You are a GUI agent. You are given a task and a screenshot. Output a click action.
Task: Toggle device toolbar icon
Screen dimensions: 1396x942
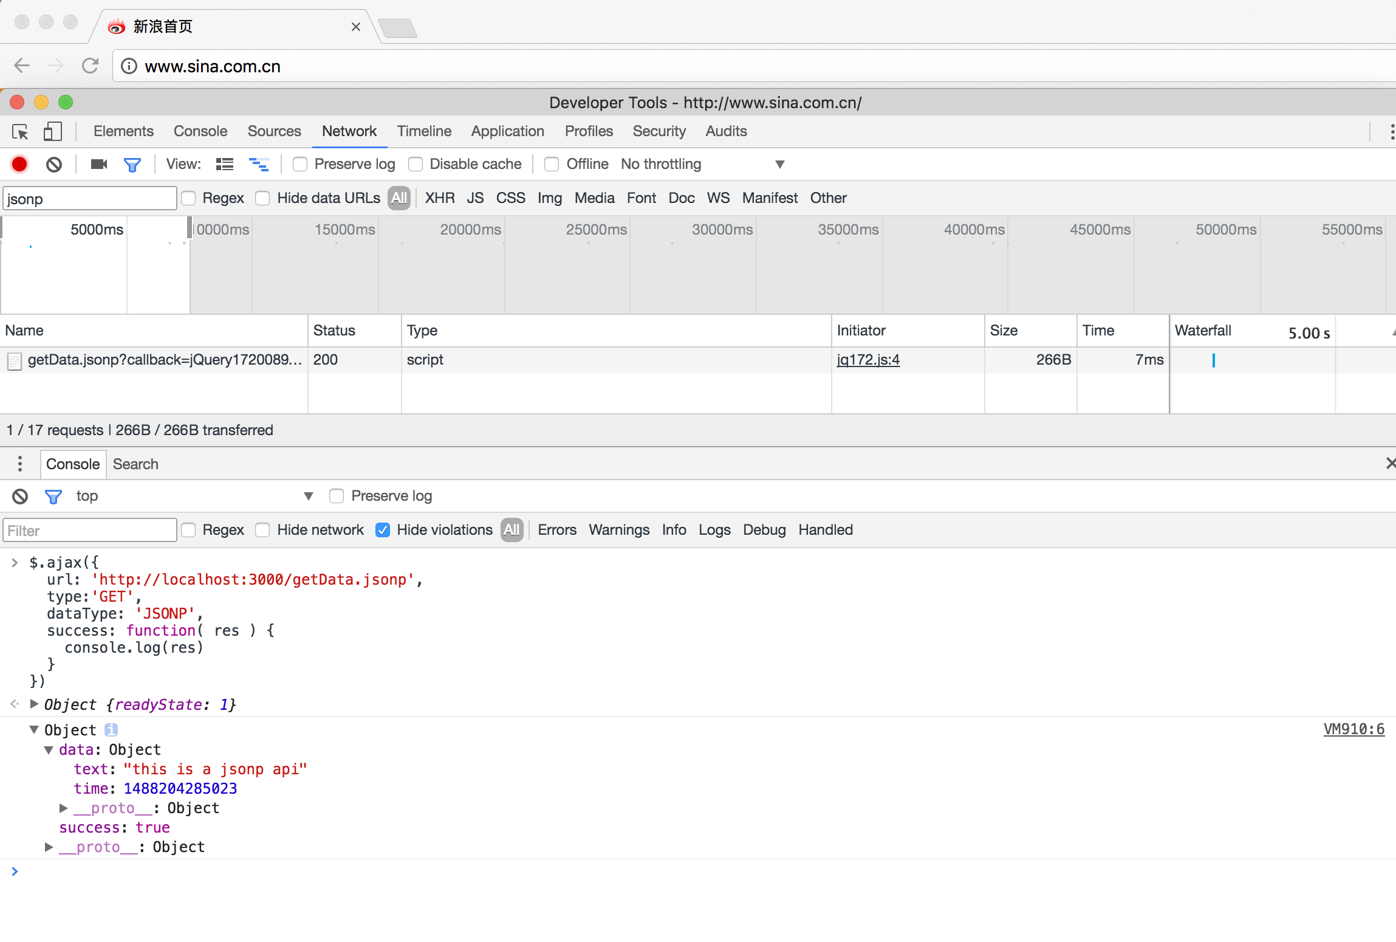[x=53, y=131]
